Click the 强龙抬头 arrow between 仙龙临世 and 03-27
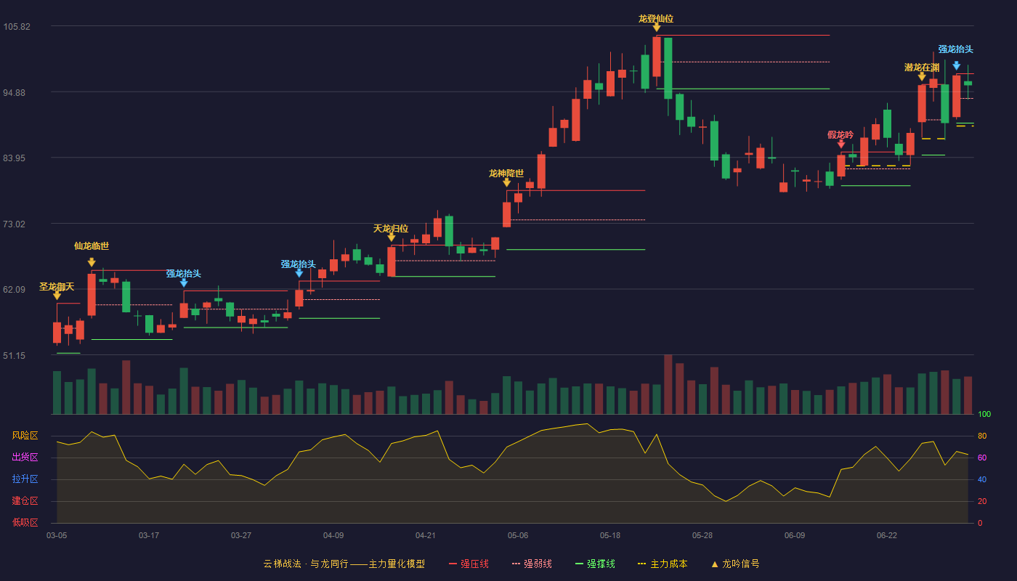Viewport: 1017px width, 581px height. [x=184, y=283]
